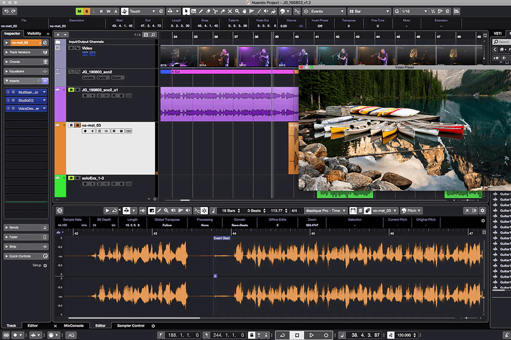Click the Locate button on the marker track

(x=88, y=78)
